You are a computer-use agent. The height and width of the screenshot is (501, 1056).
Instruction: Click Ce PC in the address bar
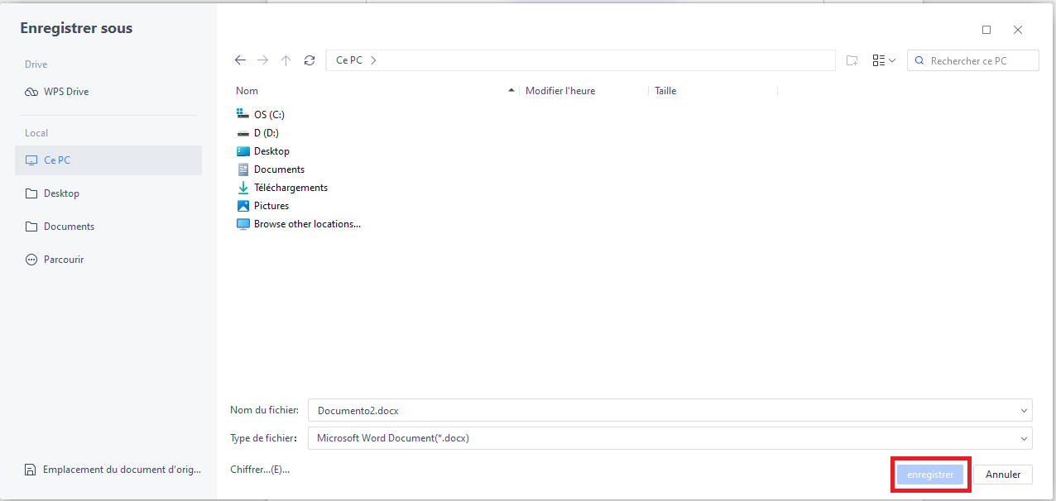(x=349, y=60)
